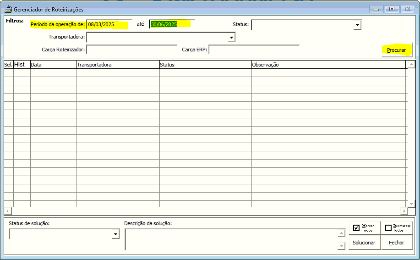Viewport: 420px width, 260px height.
Task: Click the Observação column header
Action: coord(329,65)
